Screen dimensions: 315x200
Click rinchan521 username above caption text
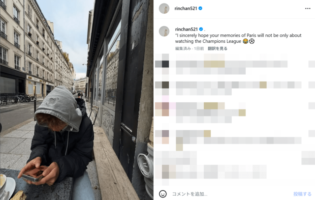(187, 29)
